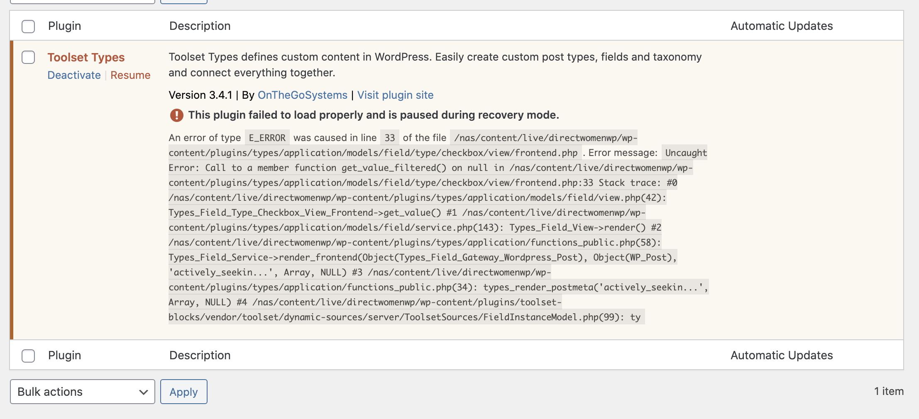
Task: Click the Toolset Types description paragraph
Action: coord(435,65)
